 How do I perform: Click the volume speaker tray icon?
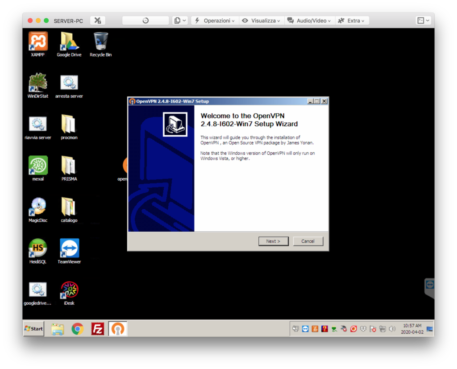[x=392, y=329]
